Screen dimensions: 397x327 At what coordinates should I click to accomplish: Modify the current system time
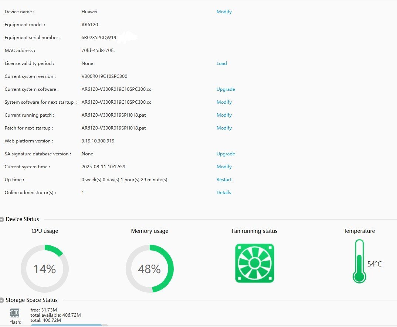point(224,167)
